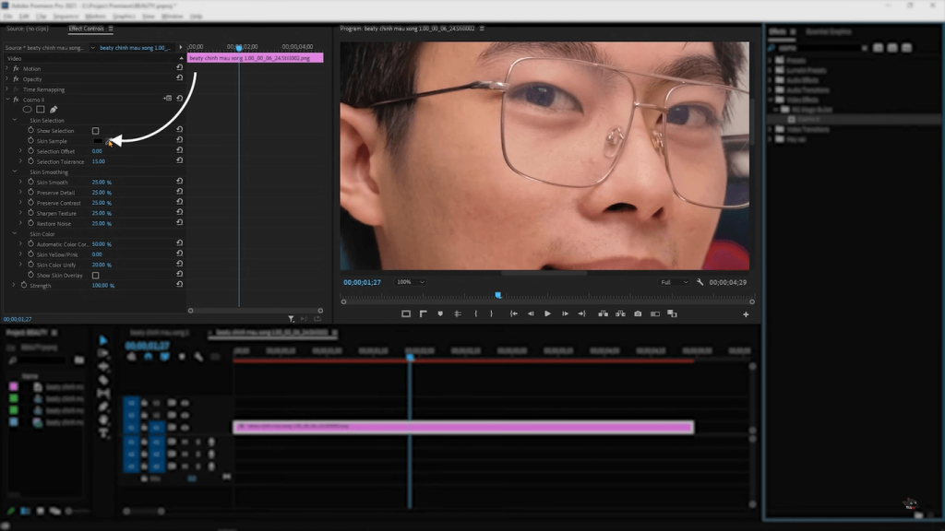Toggle the fx bypass for the Cosmo II effect
Image resolution: width=945 pixels, height=531 pixels.
15,100
